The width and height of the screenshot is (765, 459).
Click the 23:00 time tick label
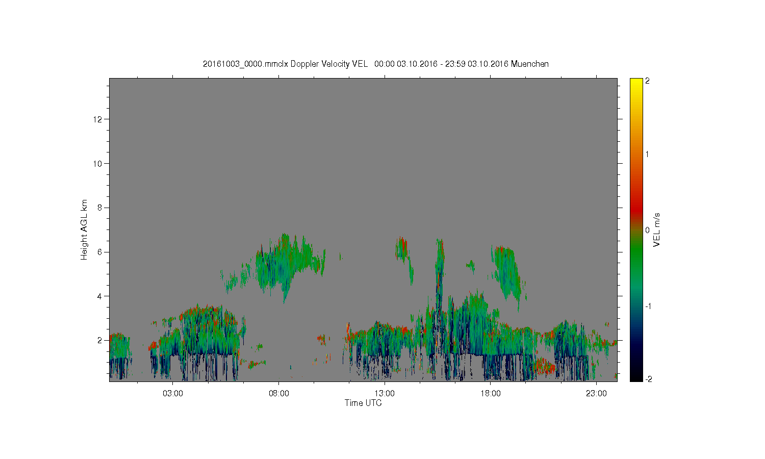pos(596,394)
